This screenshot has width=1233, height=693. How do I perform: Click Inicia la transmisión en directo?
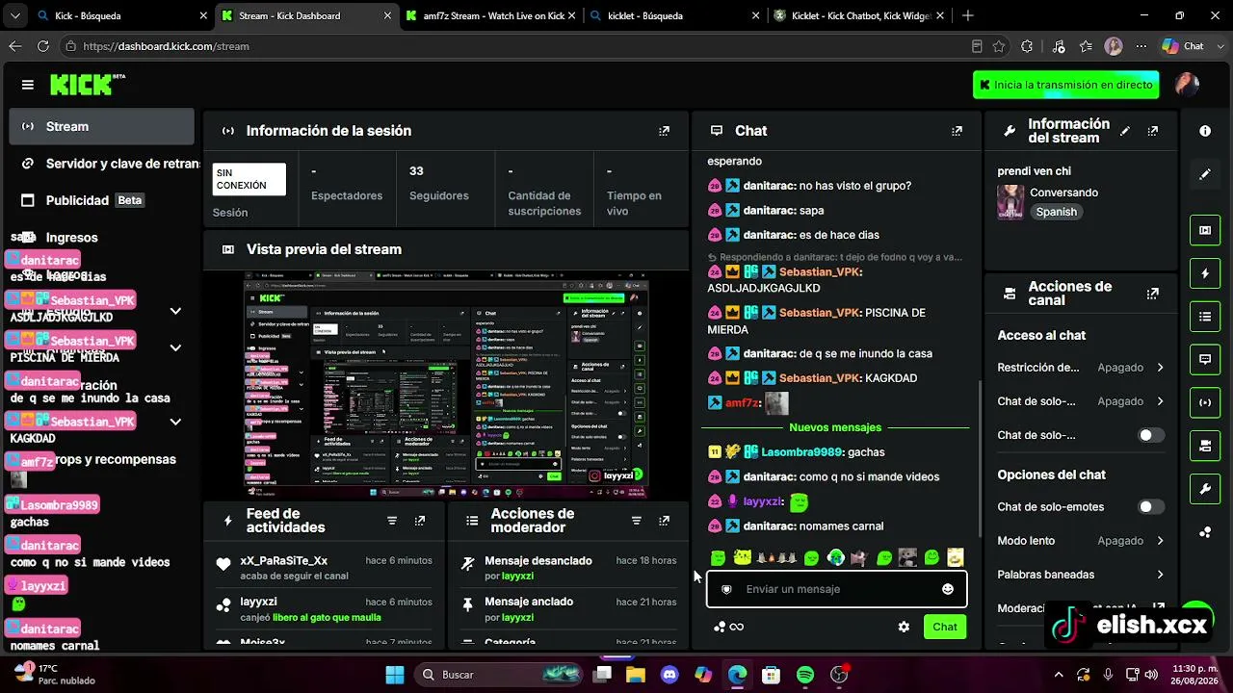[x=1065, y=85]
